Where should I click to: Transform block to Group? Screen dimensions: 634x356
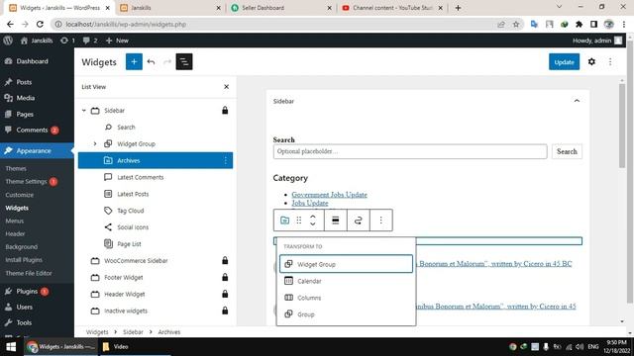[x=346, y=314]
